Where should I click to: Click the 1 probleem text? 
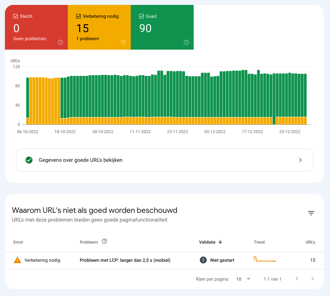click(x=87, y=39)
